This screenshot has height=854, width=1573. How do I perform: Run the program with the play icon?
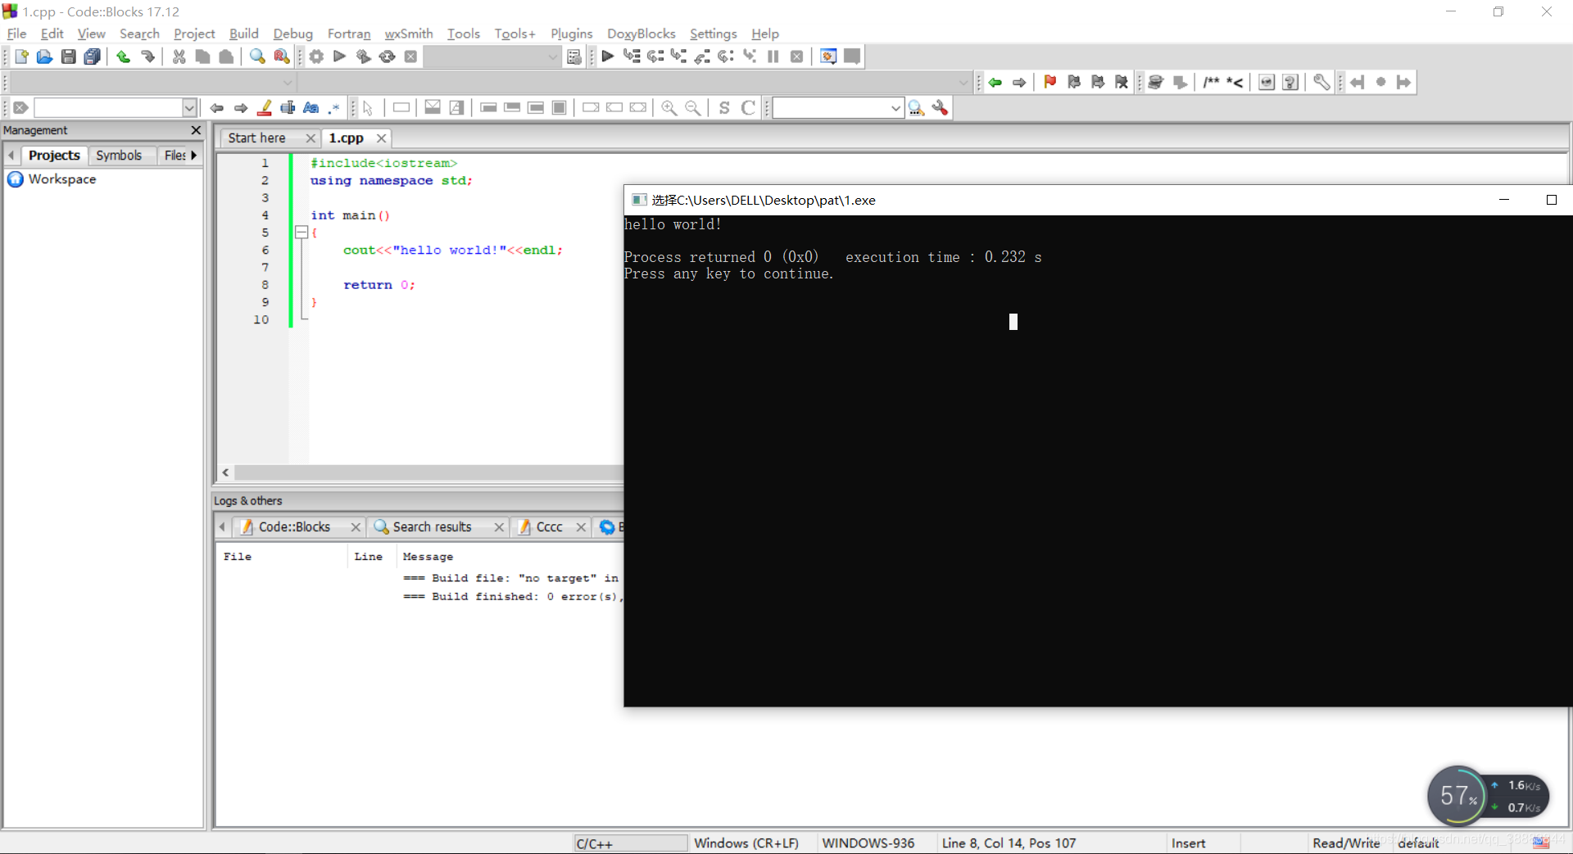click(340, 56)
